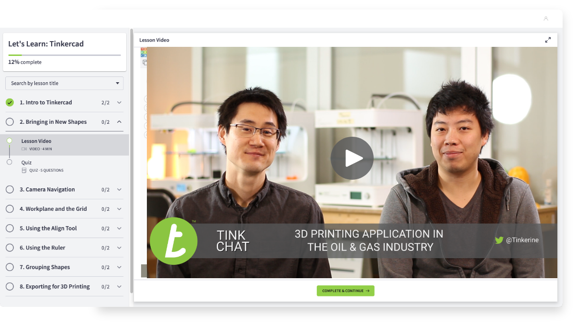Click the QUIZ · 5 QUESTIONS label

(x=46, y=170)
